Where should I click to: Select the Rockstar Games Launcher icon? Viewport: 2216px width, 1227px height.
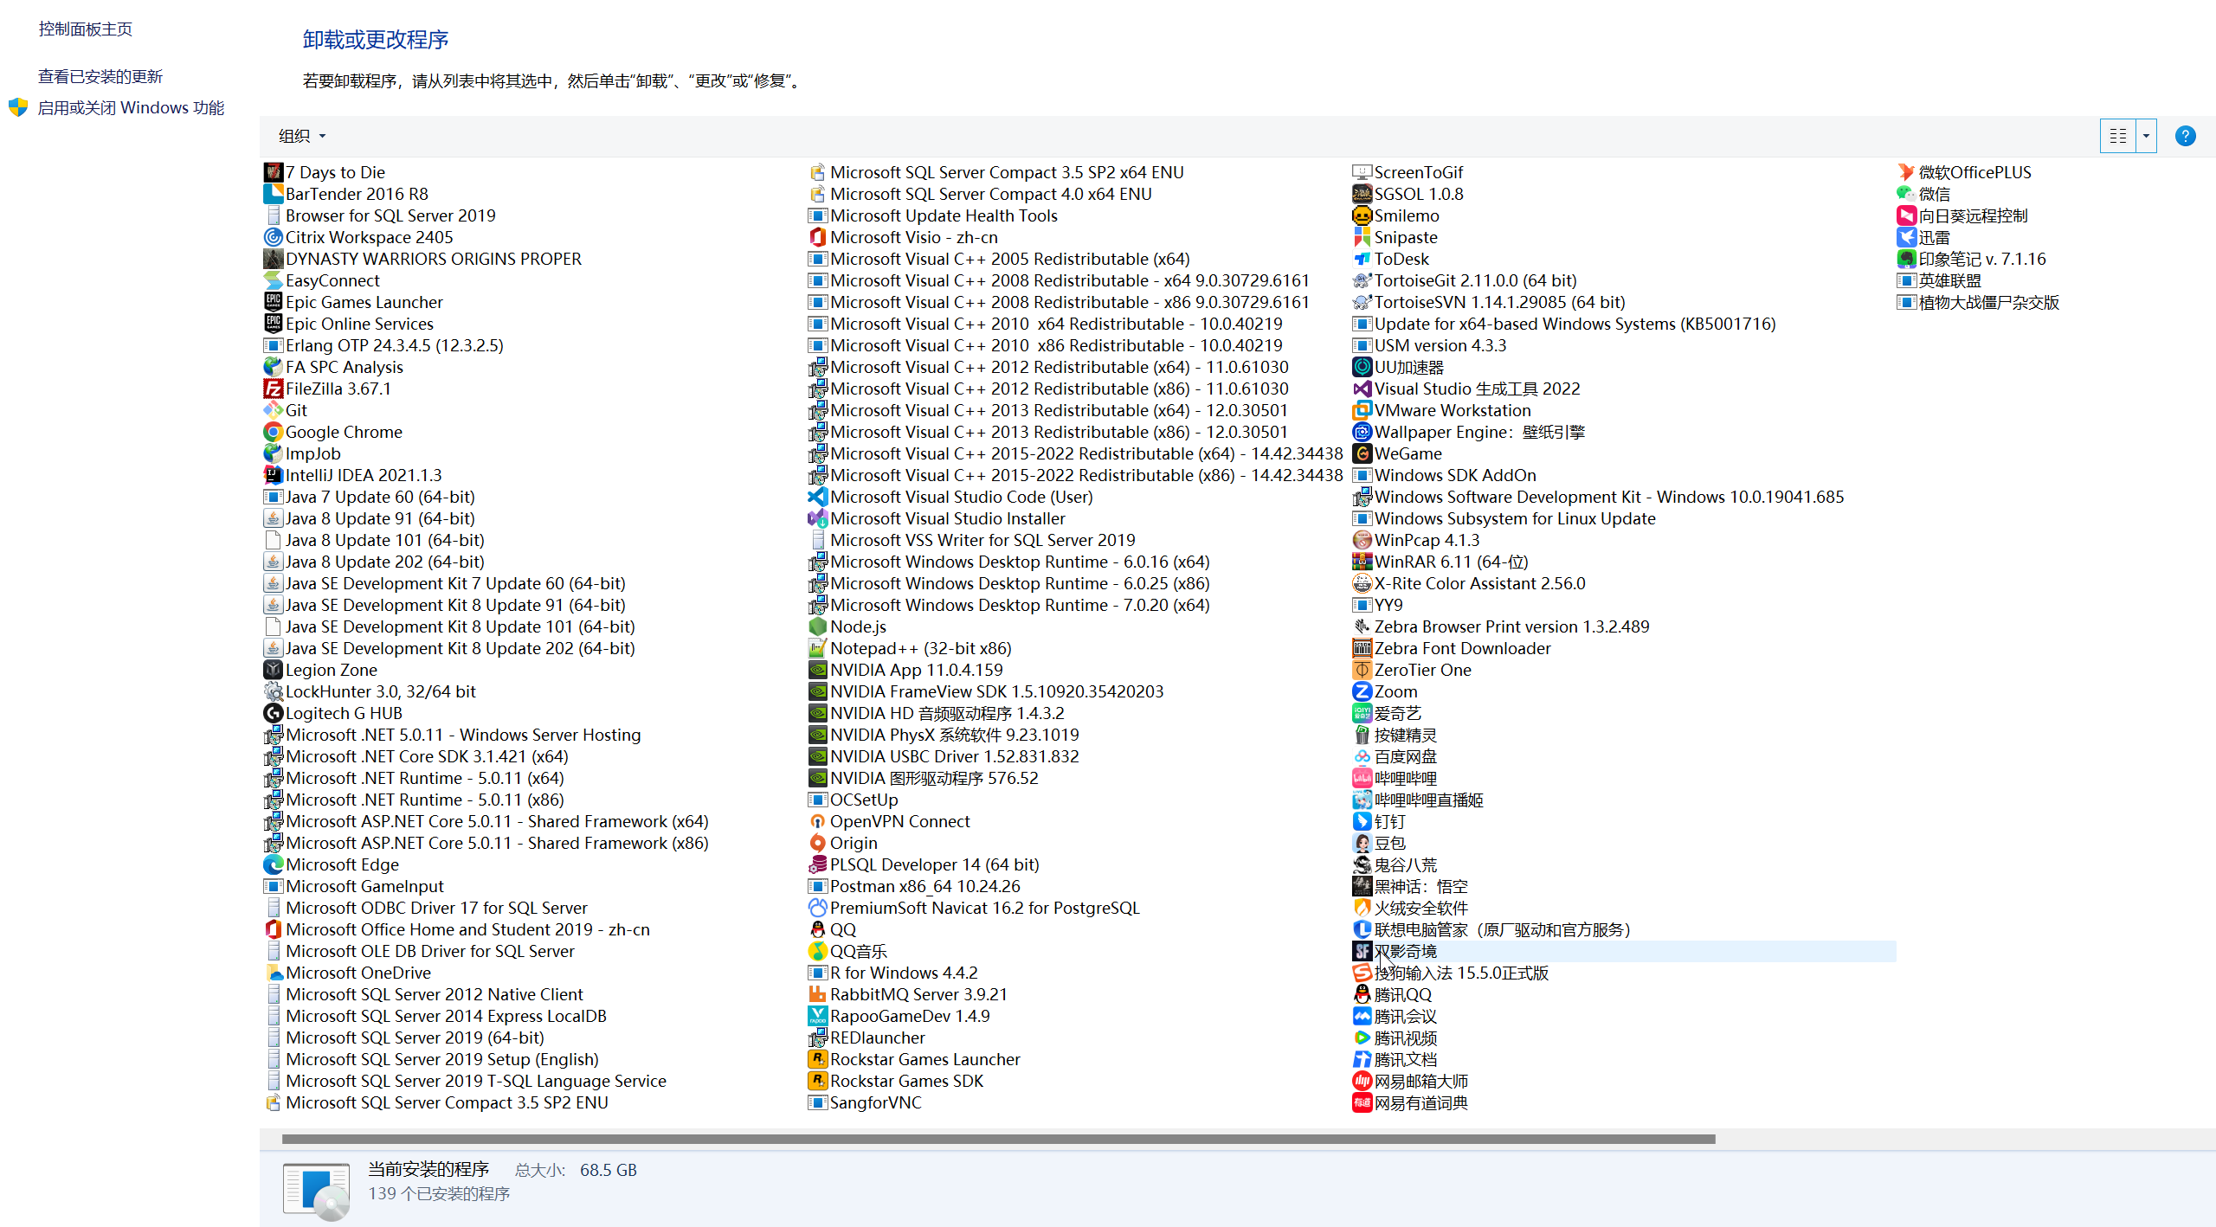pos(818,1059)
